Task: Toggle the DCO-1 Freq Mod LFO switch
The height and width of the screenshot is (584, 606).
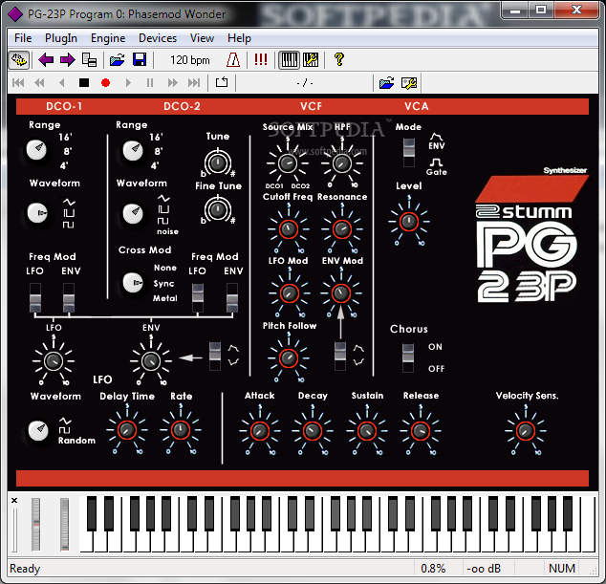Action: 35,297
